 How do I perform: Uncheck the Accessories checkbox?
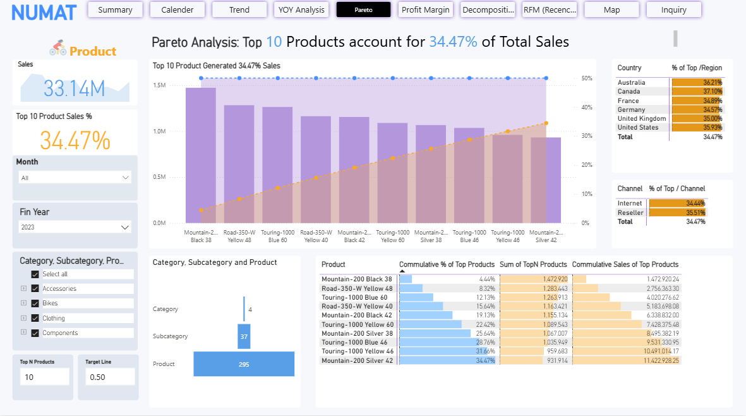(35, 288)
